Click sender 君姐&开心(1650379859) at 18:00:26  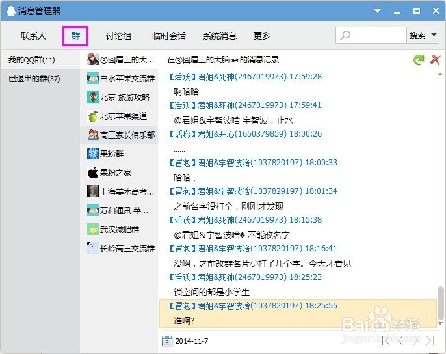click(246, 134)
